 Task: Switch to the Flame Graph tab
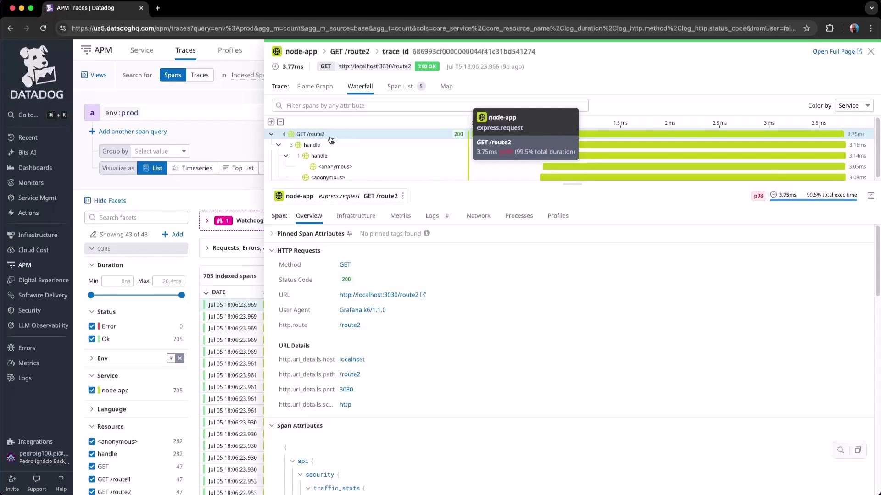[315, 87]
